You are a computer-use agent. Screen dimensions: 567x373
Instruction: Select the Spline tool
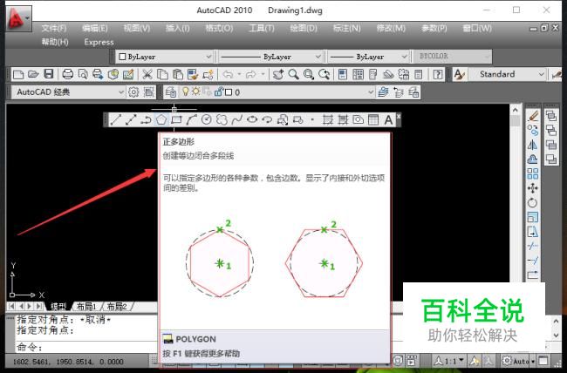[x=237, y=119]
